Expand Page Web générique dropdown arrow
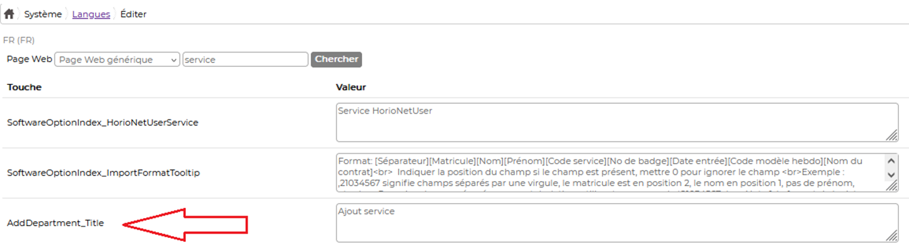Screen dimensions: 909x248 click(173, 59)
